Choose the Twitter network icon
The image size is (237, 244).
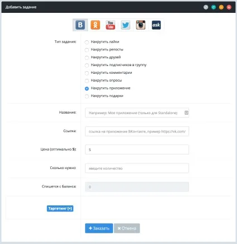point(126,25)
